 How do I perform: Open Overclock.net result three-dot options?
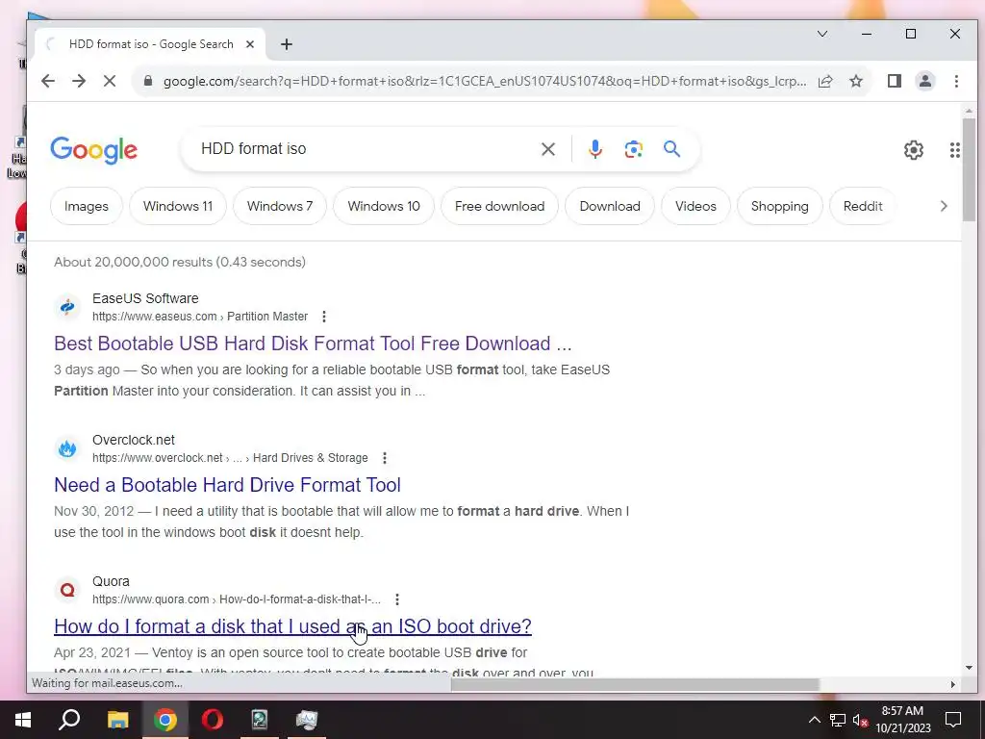click(x=385, y=458)
